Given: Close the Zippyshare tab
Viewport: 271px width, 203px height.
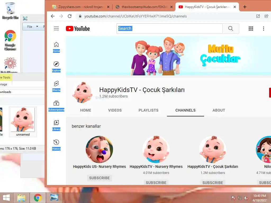Looking at the screenshot, I should coord(108,7).
